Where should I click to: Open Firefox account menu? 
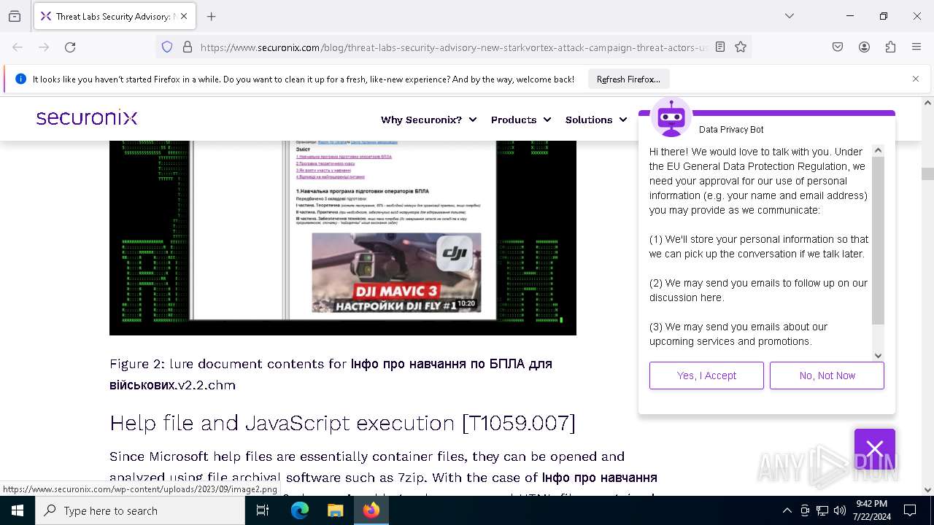coord(864,47)
